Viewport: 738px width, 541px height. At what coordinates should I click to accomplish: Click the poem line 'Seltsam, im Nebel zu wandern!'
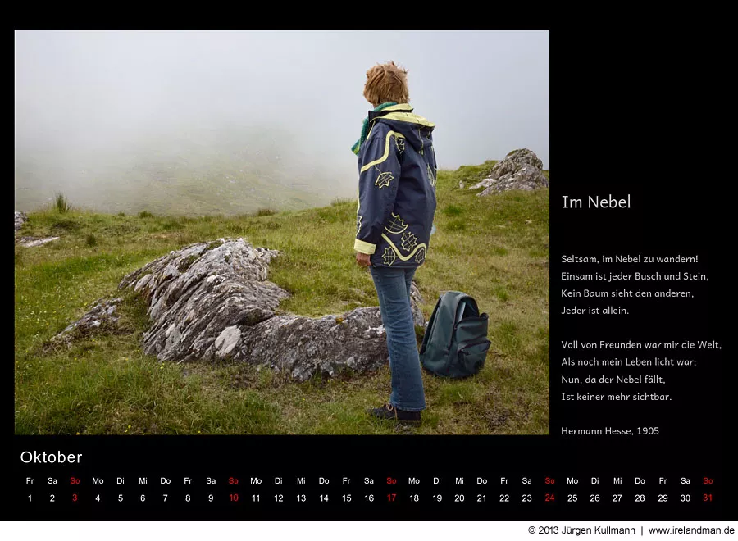[x=629, y=259]
